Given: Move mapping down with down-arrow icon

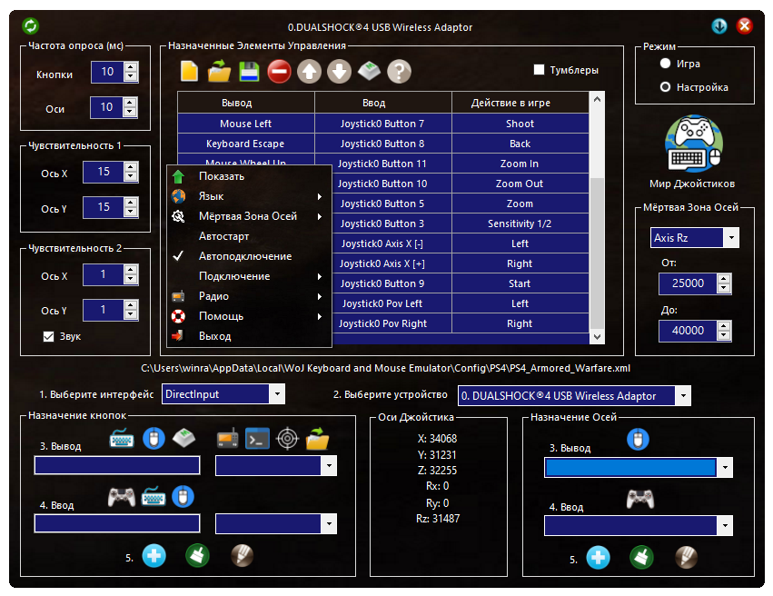Looking at the screenshot, I should point(339,72).
